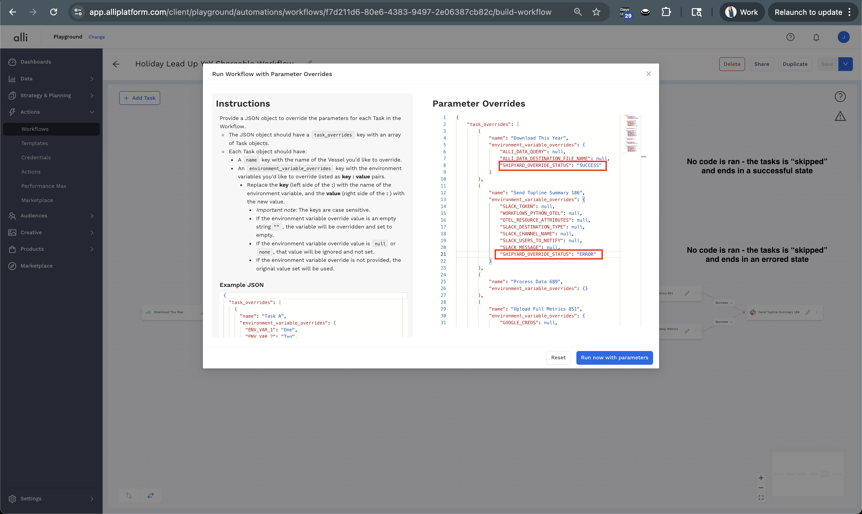Expand the Data sidebar section
Image resolution: width=862 pixels, height=514 pixels.
tap(51, 79)
